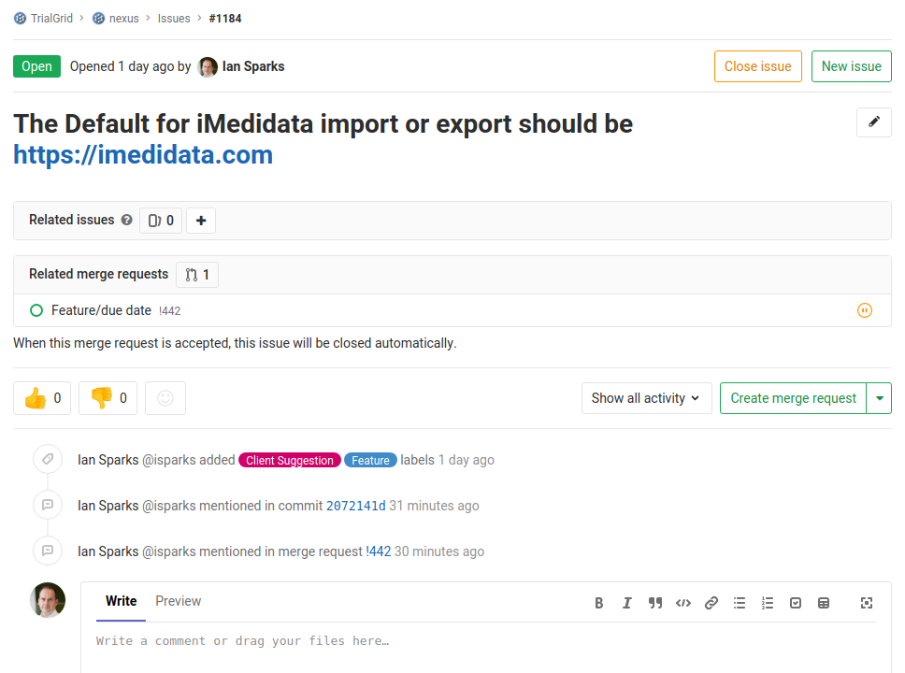Image resolution: width=905 pixels, height=673 pixels.
Task: Select the Write tab
Action: [x=122, y=601]
